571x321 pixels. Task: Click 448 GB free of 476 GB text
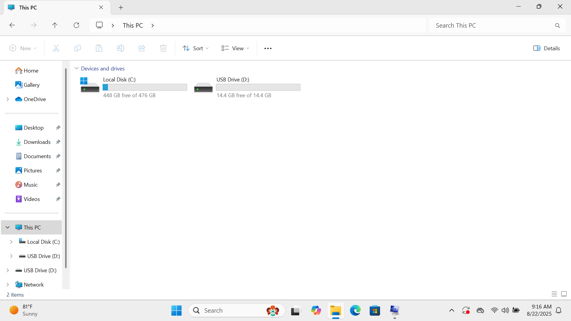(x=129, y=95)
